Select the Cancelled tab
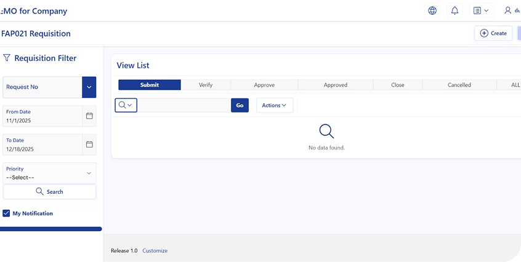The image size is (521, 262). pos(459,85)
